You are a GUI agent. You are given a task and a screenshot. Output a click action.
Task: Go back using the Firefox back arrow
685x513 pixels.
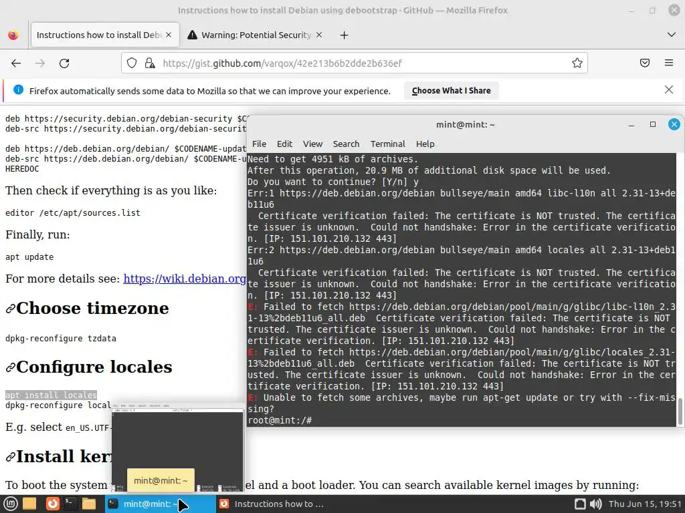(x=16, y=63)
